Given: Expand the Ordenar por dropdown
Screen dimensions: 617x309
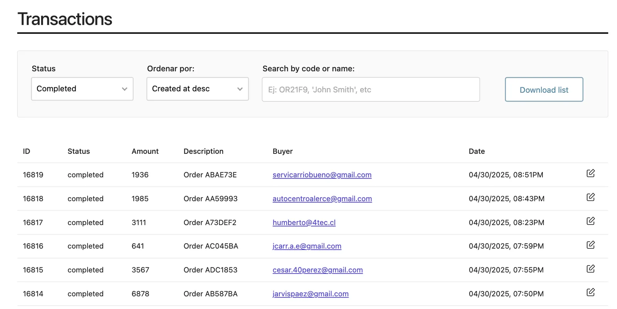Looking at the screenshot, I should click(197, 89).
